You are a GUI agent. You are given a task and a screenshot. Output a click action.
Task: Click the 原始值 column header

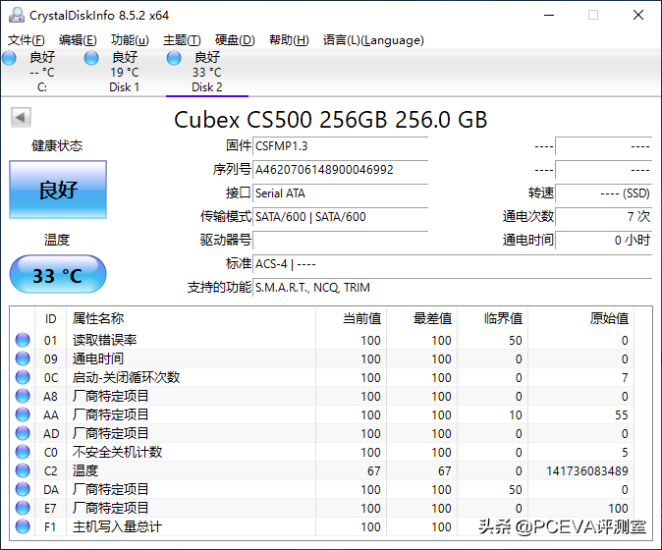[608, 318]
